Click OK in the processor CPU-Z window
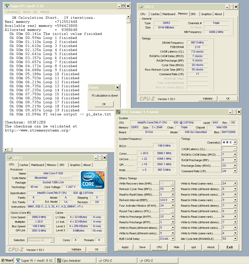The image size is (249, 264). point(97,249)
